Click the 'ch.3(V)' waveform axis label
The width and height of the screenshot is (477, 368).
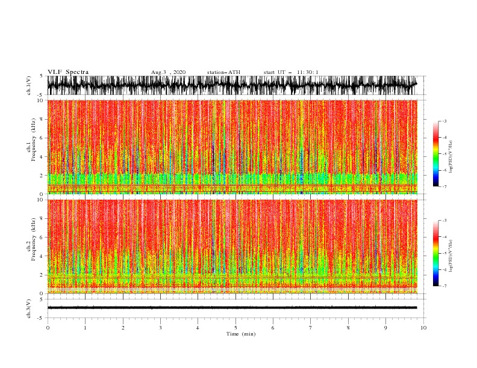(x=29, y=308)
